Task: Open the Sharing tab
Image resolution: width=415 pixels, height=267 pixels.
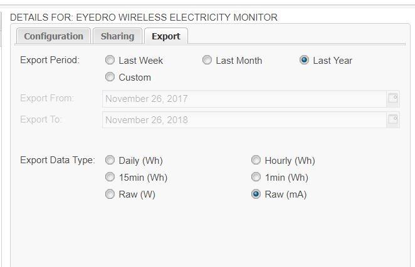Action: tap(117, 36)
